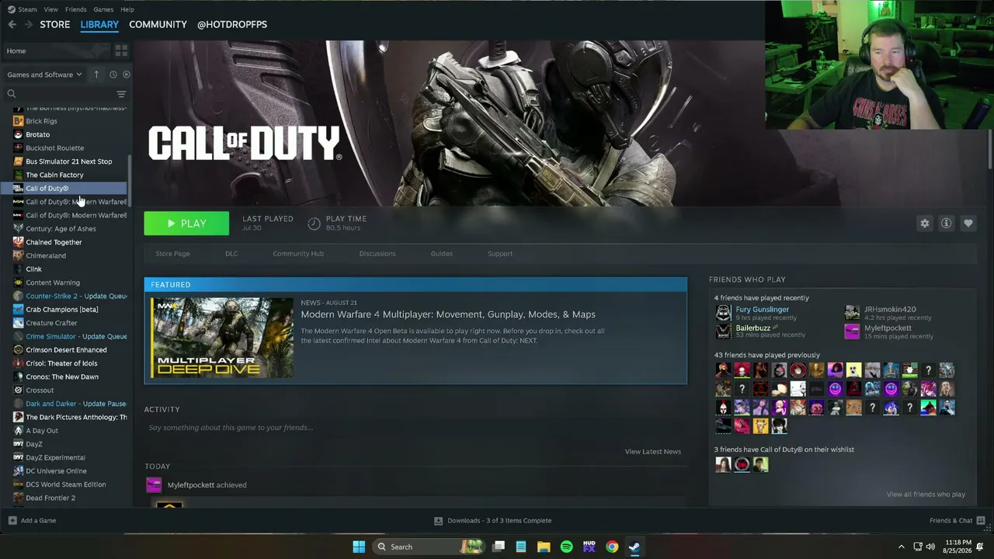Open Spotify from the taskbar
Image resolution: width=994 pixels, height=559 pixels.
[x=566, y=547]
